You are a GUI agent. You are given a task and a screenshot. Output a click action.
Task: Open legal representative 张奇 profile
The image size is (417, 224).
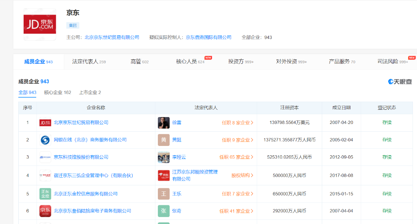(177, 211)
